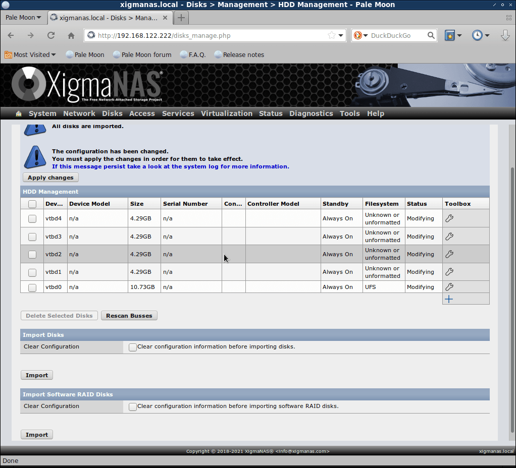
Task: Expand the bookmarks button dropdown arrow
Action: tap(459, 35)
